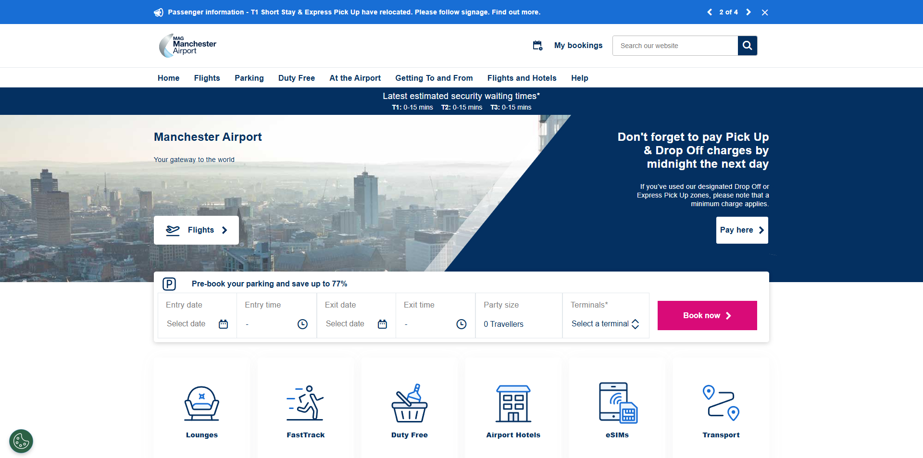Open the Lounges section via its armchair icon
This screenshot has width=923, height=458.
pyautogui.click(x=201, y=404)
